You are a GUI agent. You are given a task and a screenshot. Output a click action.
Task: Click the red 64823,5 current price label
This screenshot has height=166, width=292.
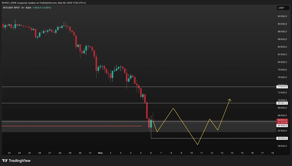(282, 120)
